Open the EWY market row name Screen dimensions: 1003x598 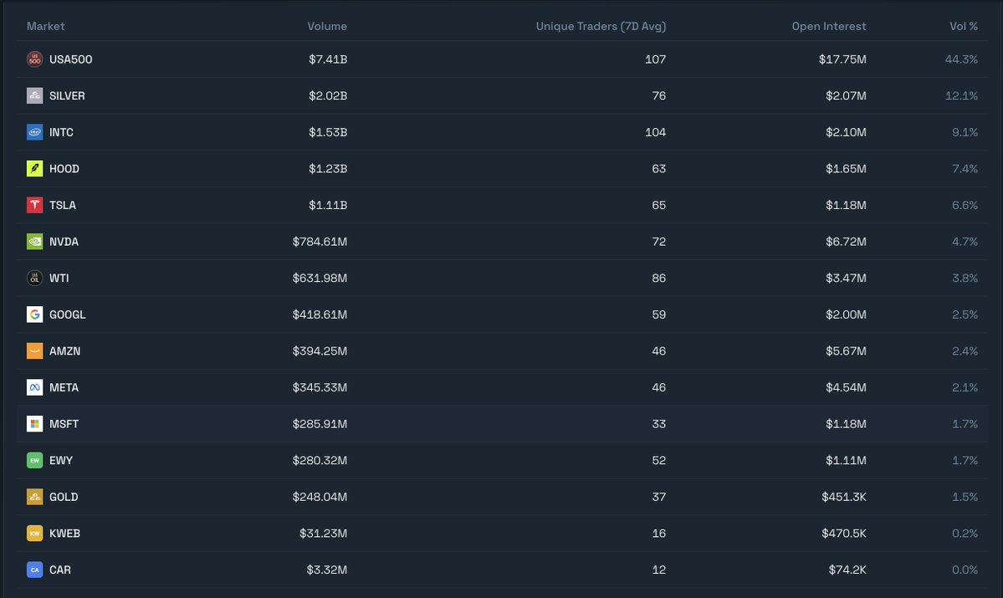(61, 461)
